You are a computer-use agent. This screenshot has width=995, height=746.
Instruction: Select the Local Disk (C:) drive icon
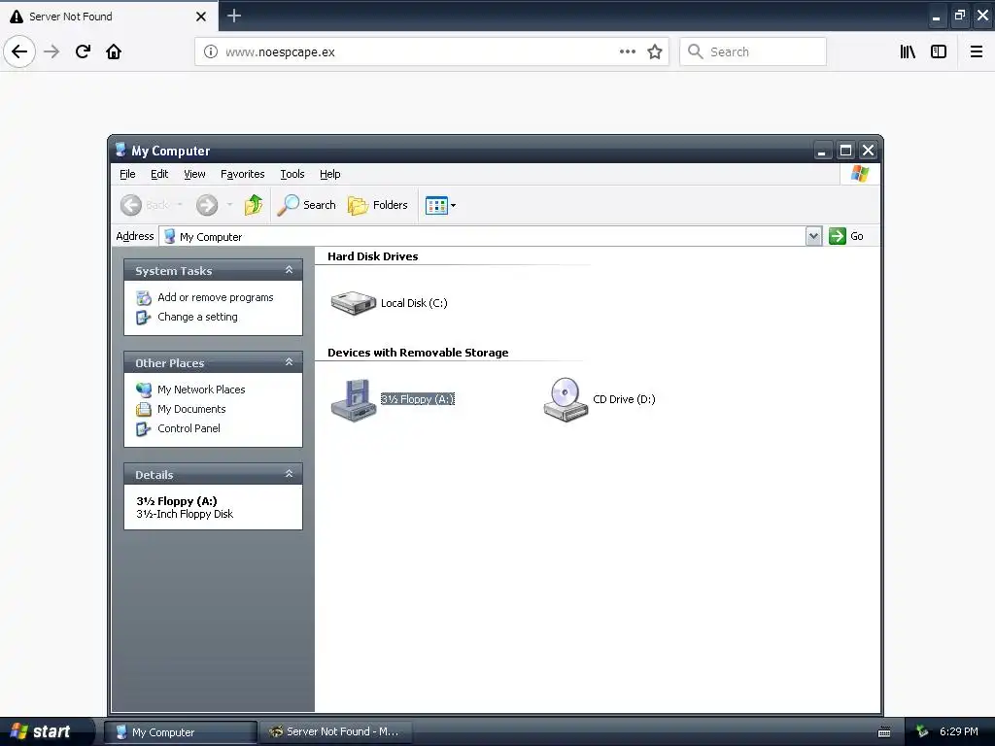354,303
